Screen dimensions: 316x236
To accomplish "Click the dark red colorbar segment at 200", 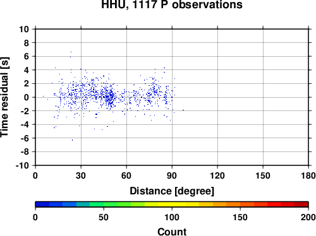I will (301, 204).
